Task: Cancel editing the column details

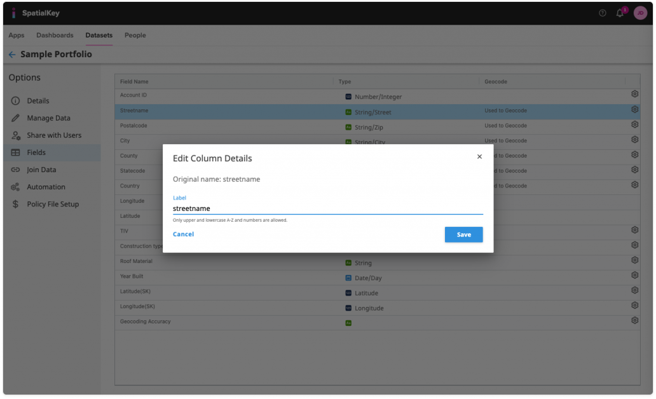Action: tap(183, 234)
